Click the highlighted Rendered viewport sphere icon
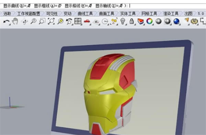The width and height of the screenshot is (206, 135). tap(168, 21)
